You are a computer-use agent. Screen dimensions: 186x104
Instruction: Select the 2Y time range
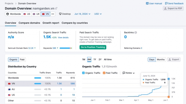tap(100, 59)
